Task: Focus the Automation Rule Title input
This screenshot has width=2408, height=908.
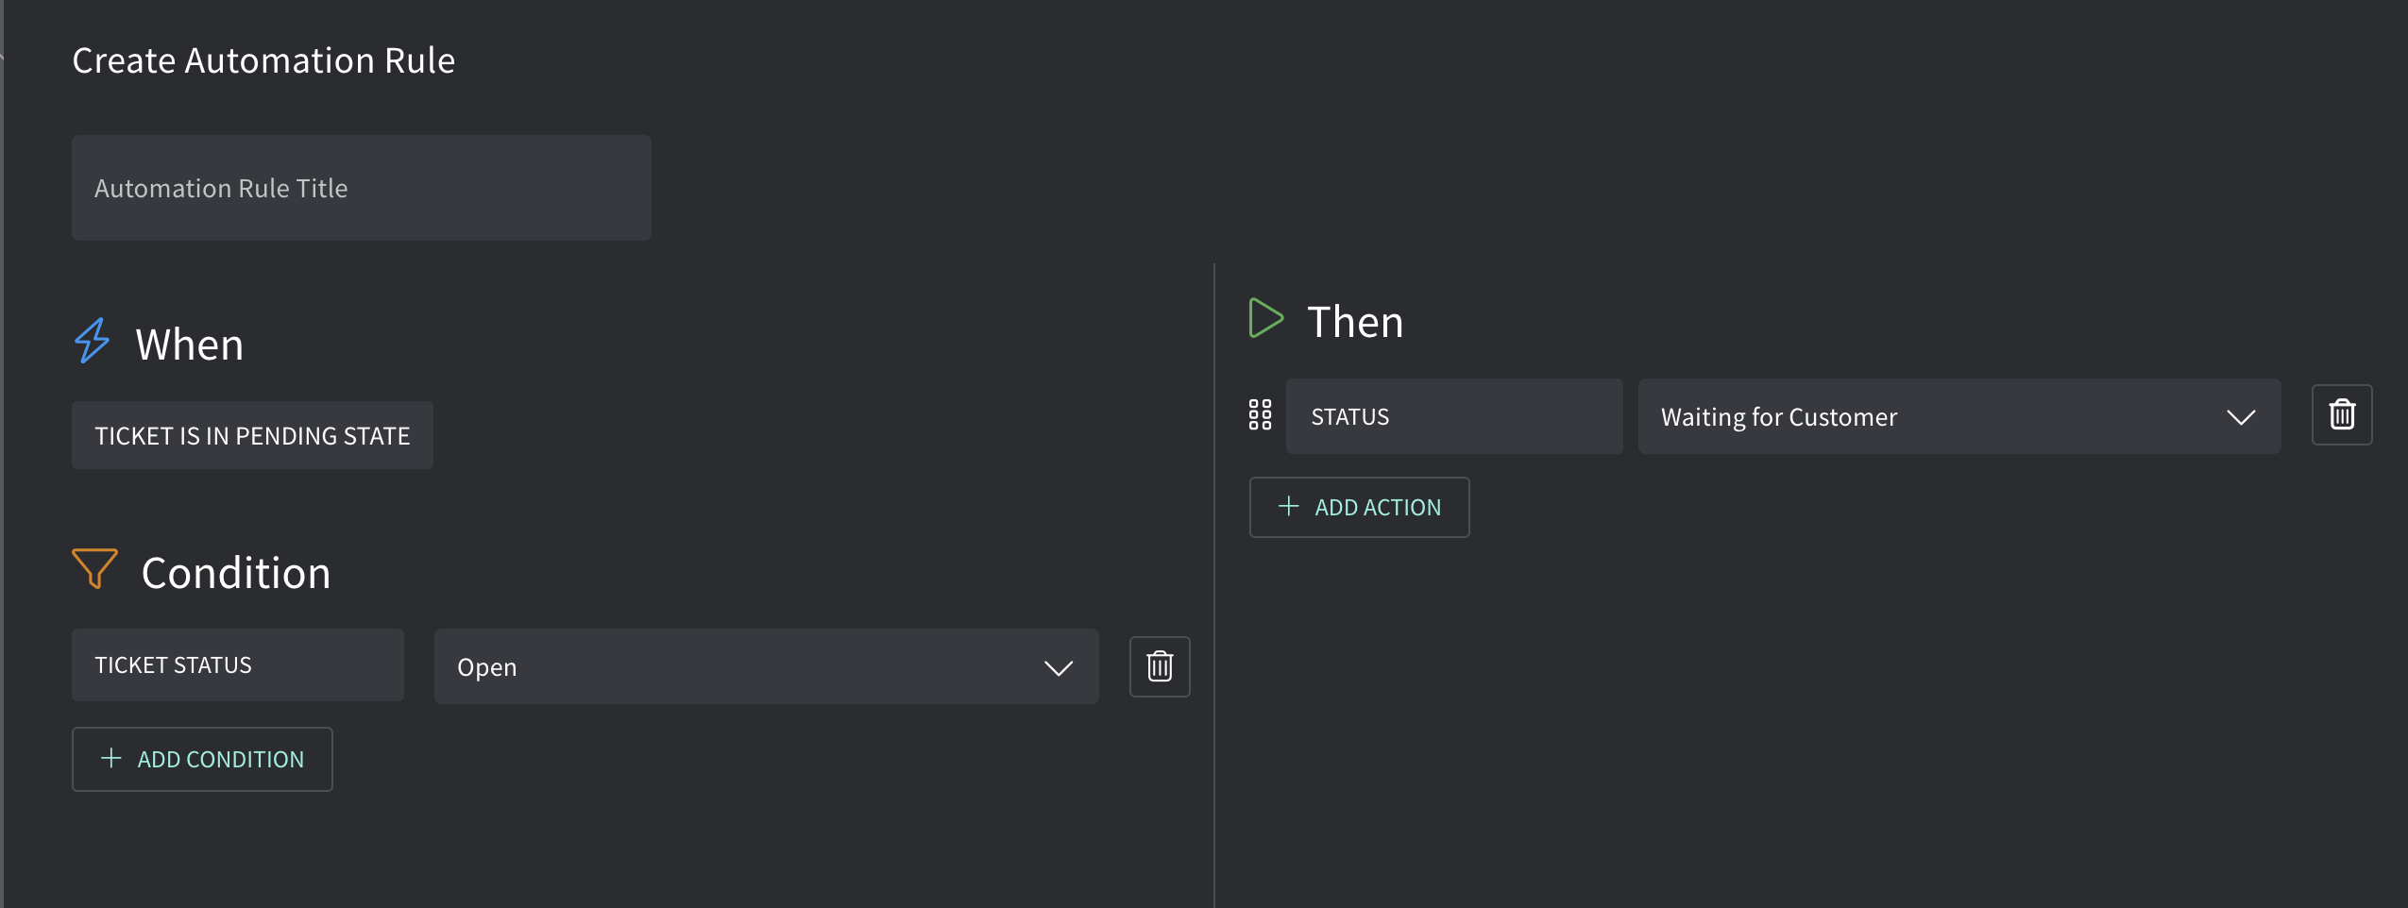Action: [x=362, y=188]
